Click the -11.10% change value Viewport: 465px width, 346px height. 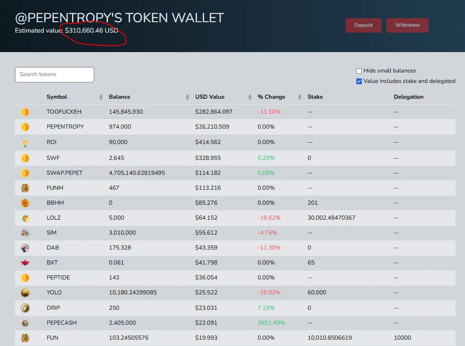click(x=269, y=112)
